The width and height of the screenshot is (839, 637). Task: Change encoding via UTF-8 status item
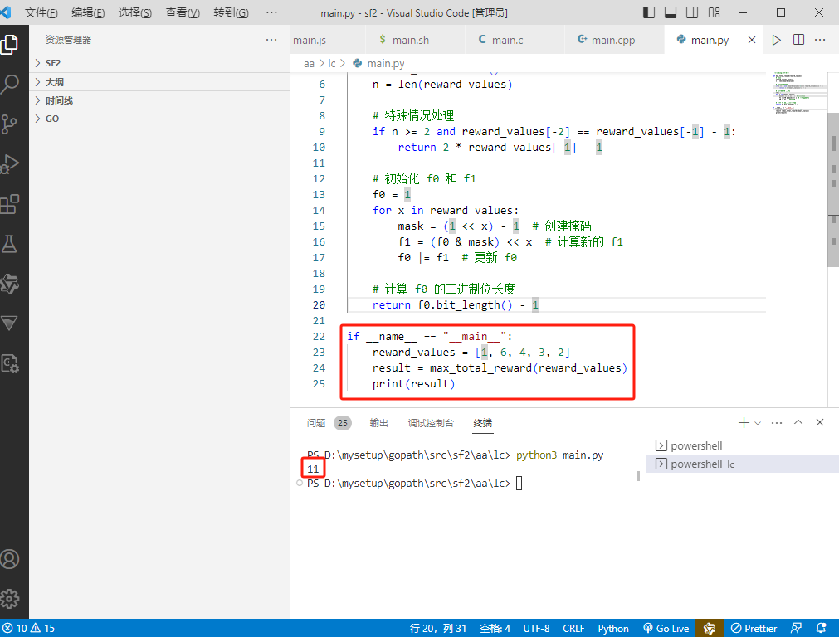536,628
